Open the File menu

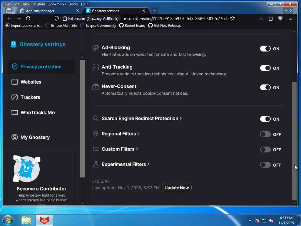point(7,4)
